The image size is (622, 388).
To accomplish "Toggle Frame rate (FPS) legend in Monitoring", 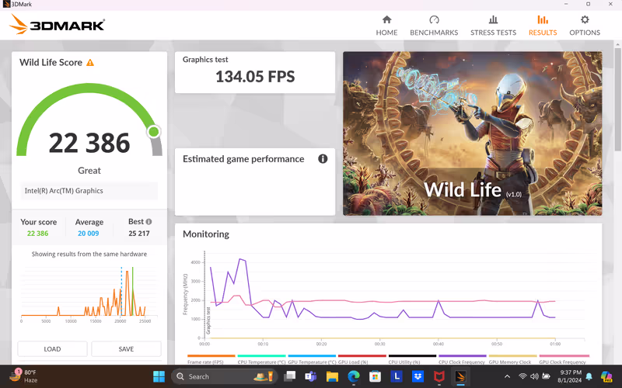I will [x=206, y=362].
